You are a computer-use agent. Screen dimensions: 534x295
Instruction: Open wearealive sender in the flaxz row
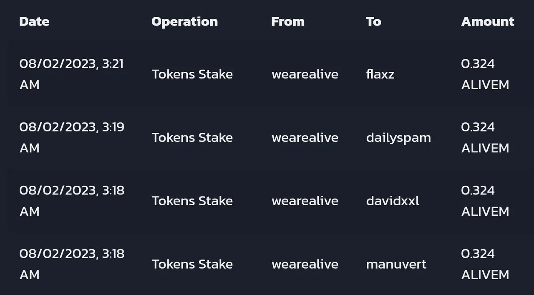tap(305, 74)
